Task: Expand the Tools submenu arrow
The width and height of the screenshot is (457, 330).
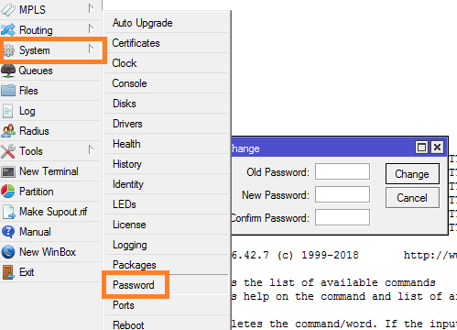Action: click(x=91, y=149)
